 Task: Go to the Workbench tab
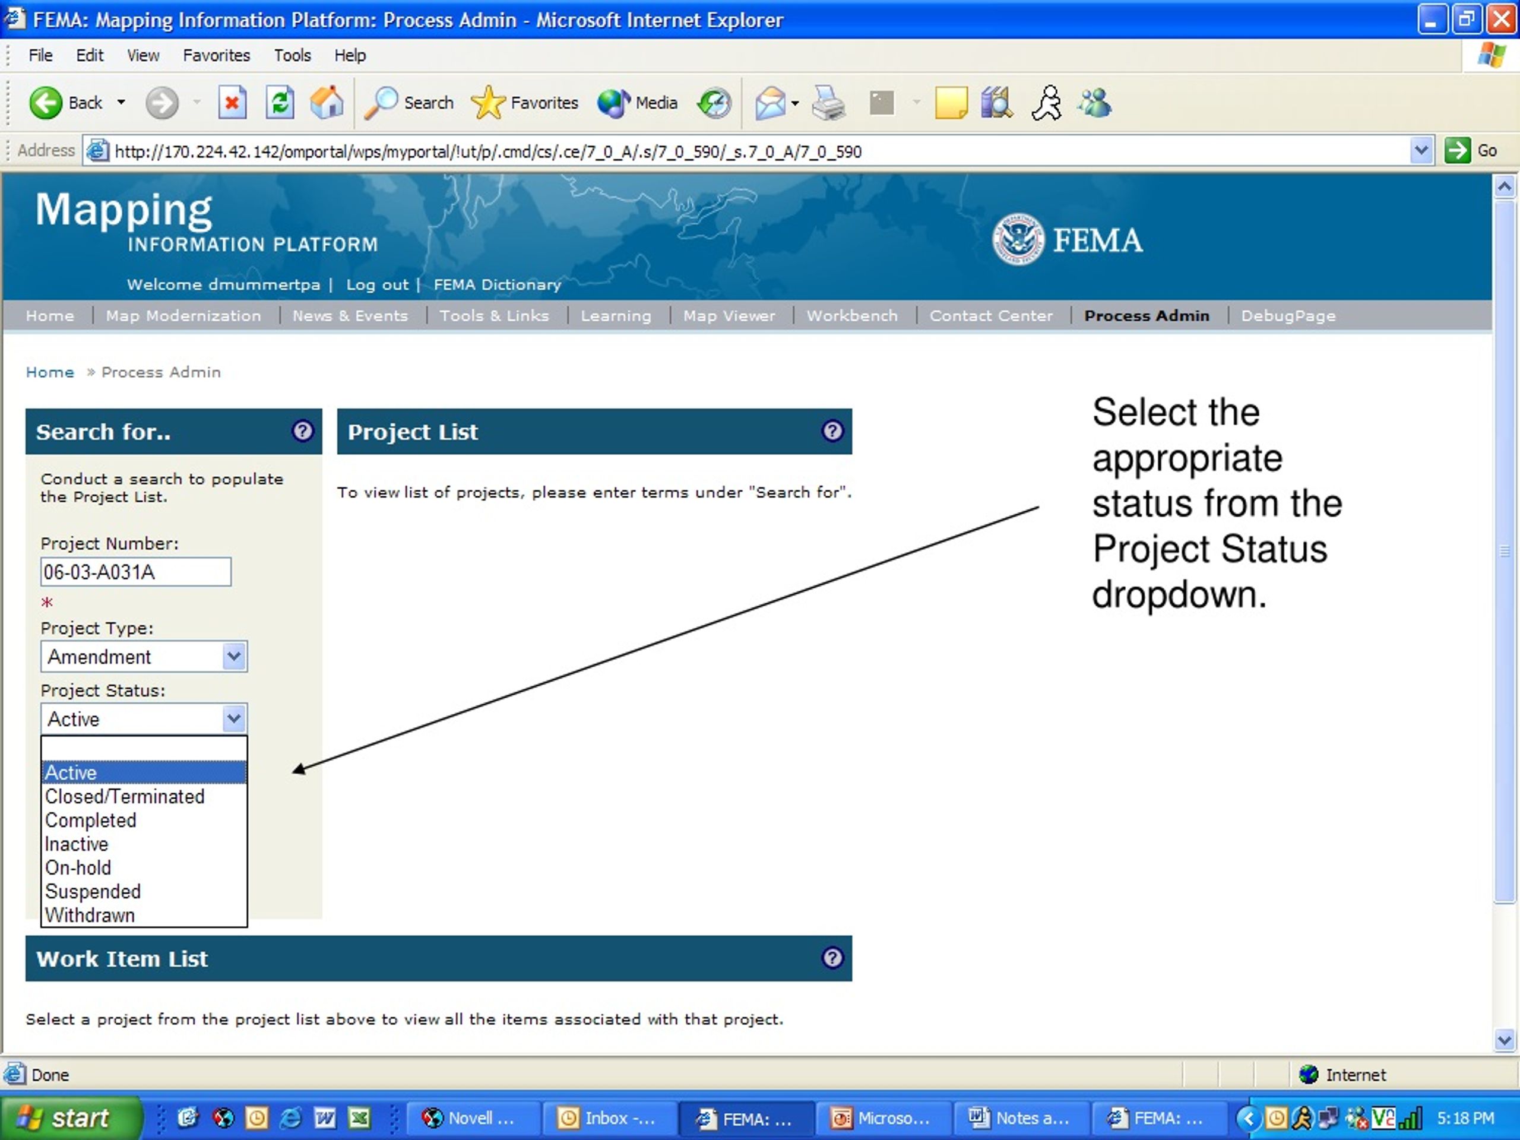[x=852, y=315]
